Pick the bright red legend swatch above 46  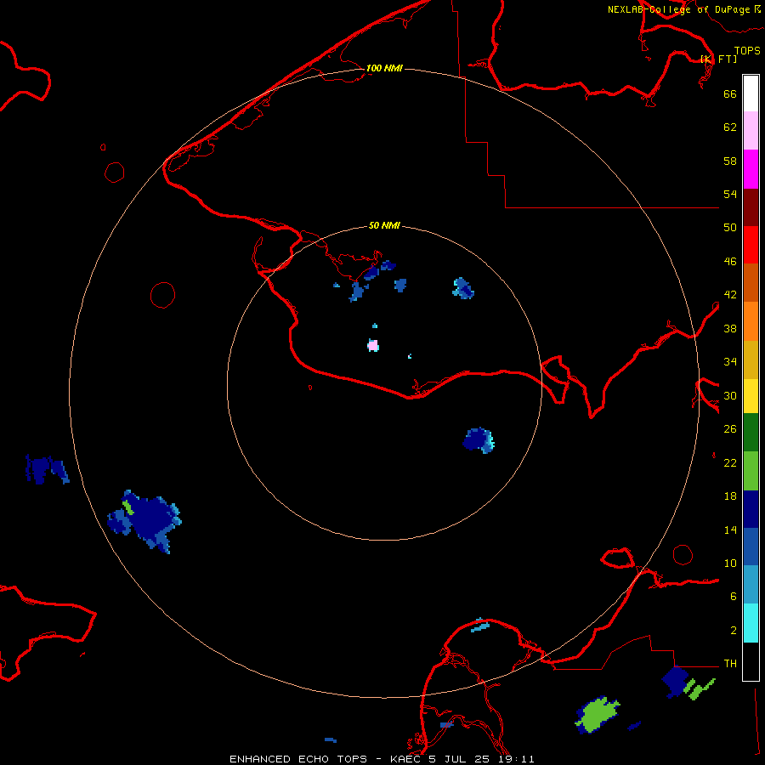tap(751, 245)
